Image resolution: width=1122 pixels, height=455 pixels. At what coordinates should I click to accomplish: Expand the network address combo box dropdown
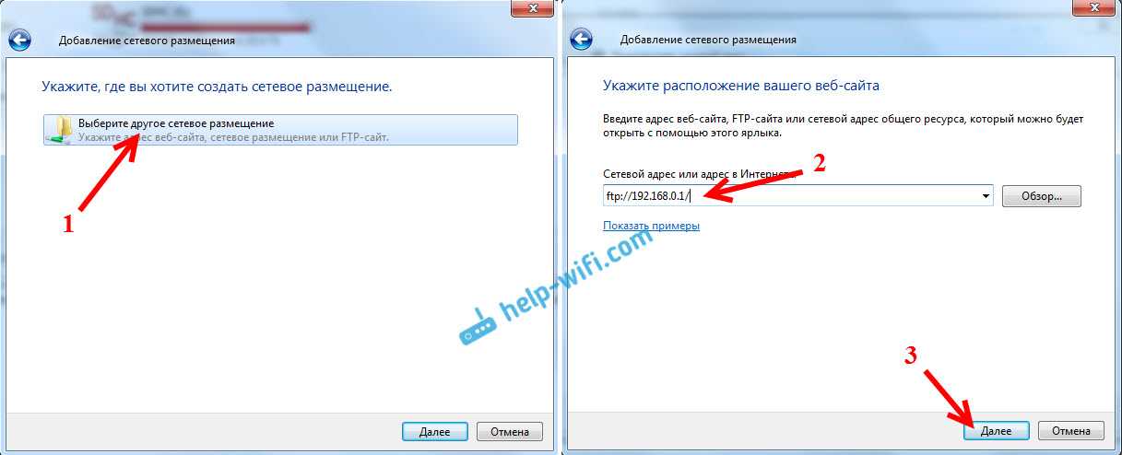point(986,196)
